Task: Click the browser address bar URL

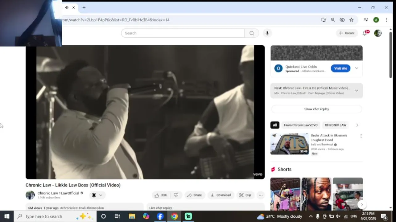Action: [115, 20]
